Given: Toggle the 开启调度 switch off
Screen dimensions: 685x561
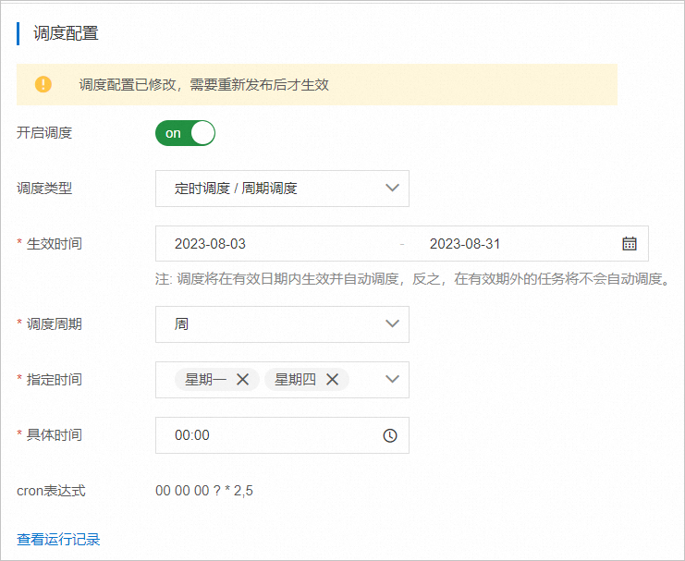Looking at the screenshot, I should tap(185, 133).
